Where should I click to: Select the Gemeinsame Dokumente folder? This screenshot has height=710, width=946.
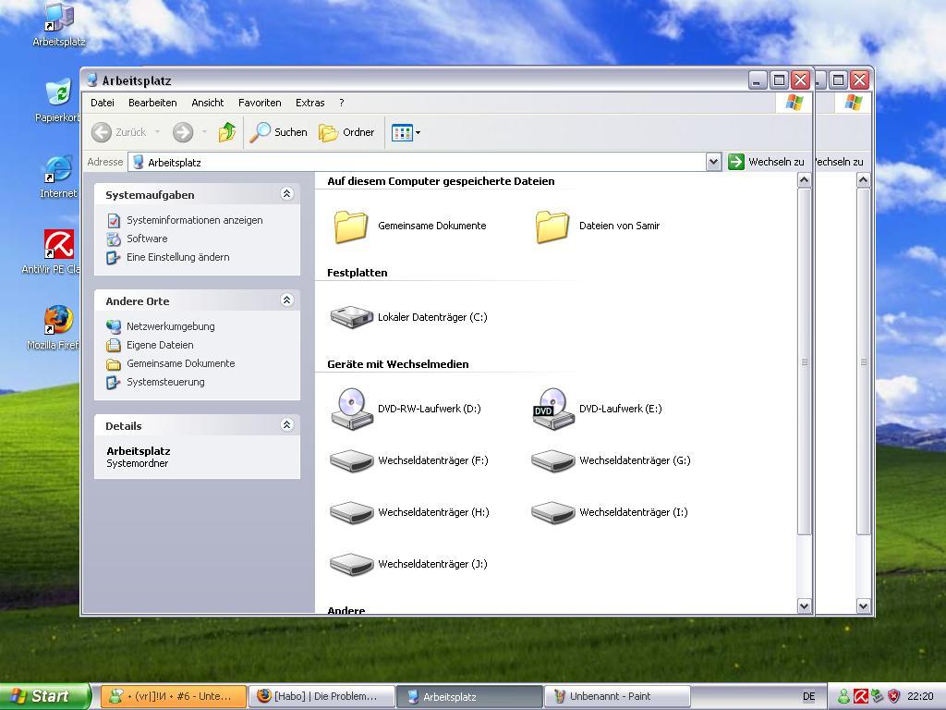point(351,226)
